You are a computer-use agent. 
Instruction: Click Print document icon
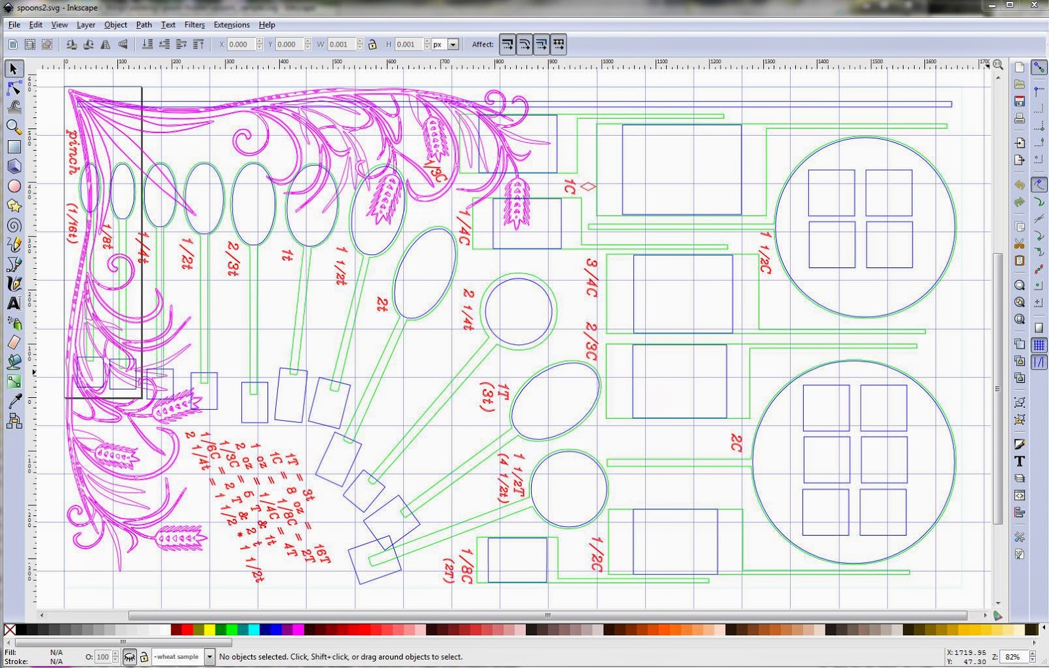coord(1019,119)
